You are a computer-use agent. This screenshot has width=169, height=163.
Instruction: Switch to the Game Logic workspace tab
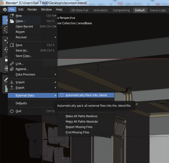pos(158,10)
